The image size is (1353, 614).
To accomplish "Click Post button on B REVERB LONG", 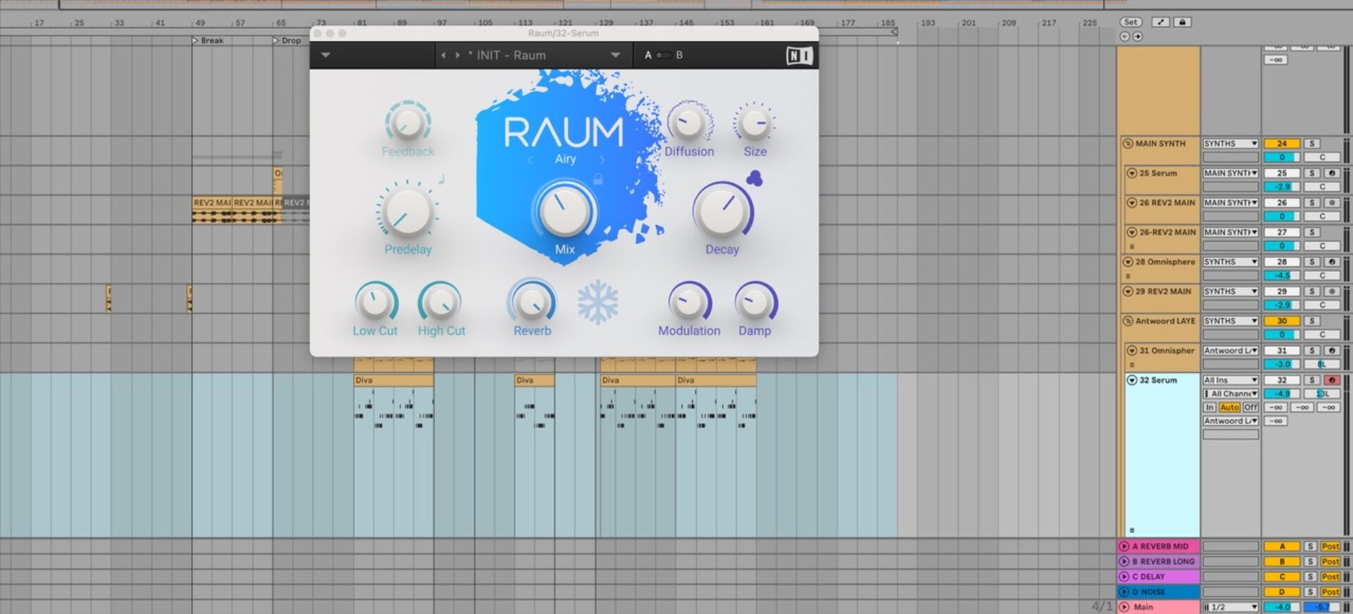I will 1330,561.
